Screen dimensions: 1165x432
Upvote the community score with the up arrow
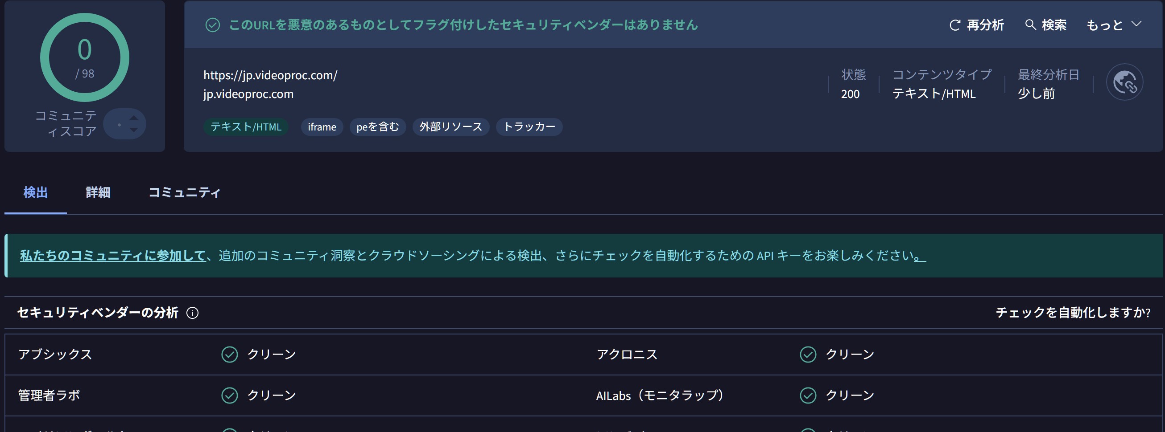133,118
